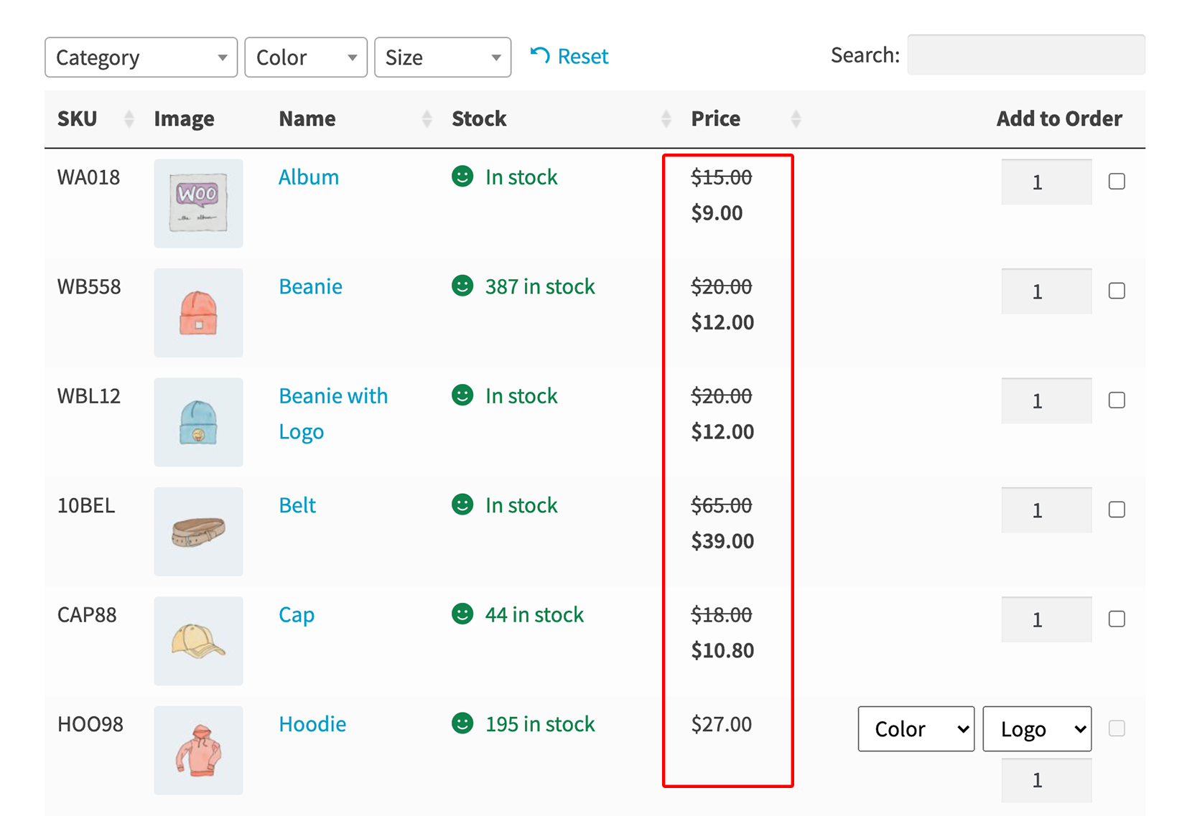Open the Hoodie Color variation dropdown
Screen dimensions: 1192x816
tap(916, 729)
